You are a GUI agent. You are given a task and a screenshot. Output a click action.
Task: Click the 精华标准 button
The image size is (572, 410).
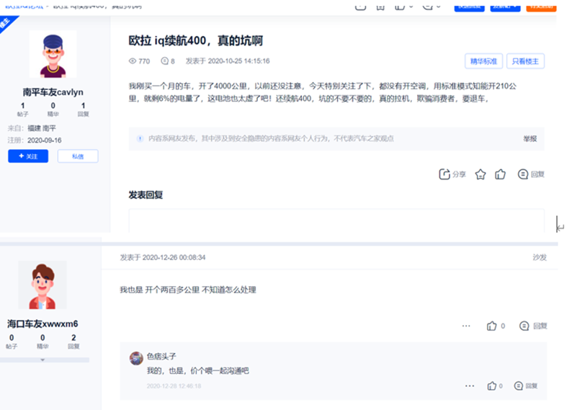click(x=483, y=61)
